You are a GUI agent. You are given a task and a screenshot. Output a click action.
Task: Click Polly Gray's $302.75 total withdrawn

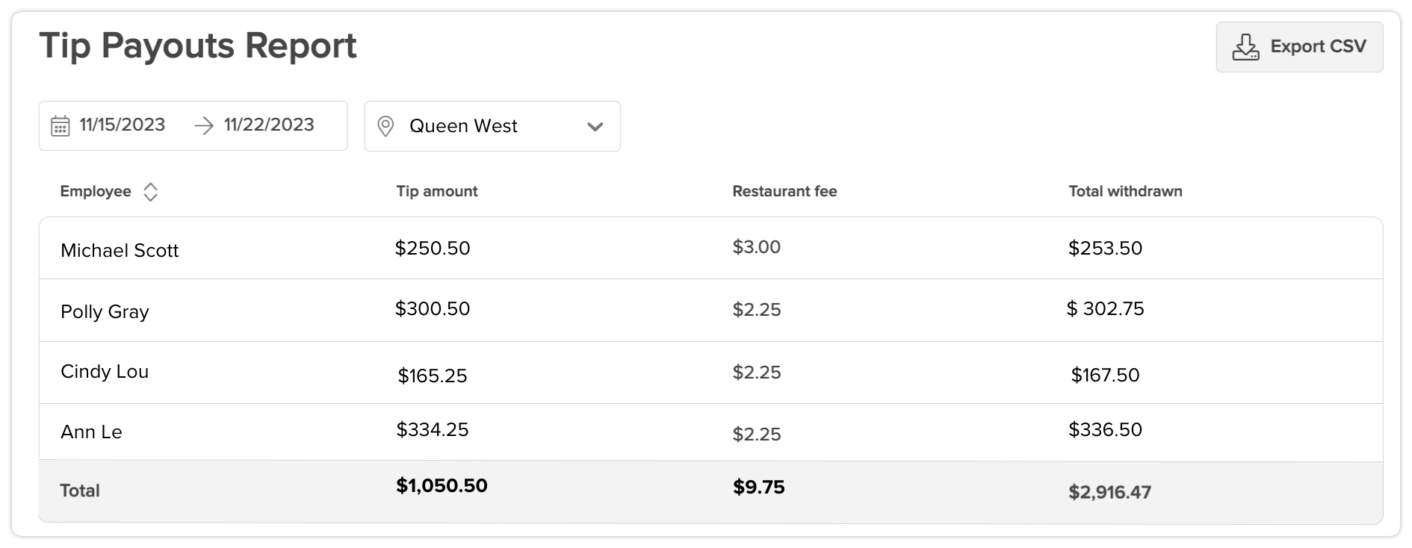[1105, 309]
